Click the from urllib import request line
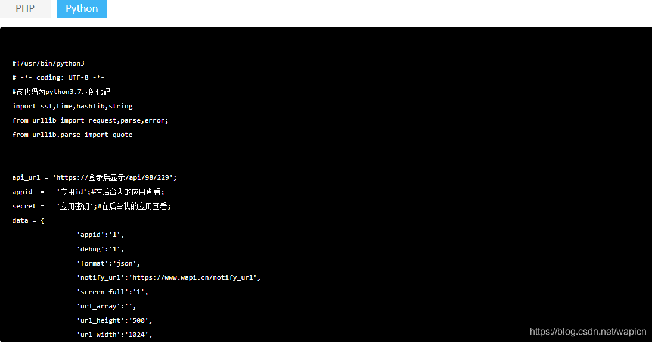This screenshot has height=343, width=652. point(90,120)
